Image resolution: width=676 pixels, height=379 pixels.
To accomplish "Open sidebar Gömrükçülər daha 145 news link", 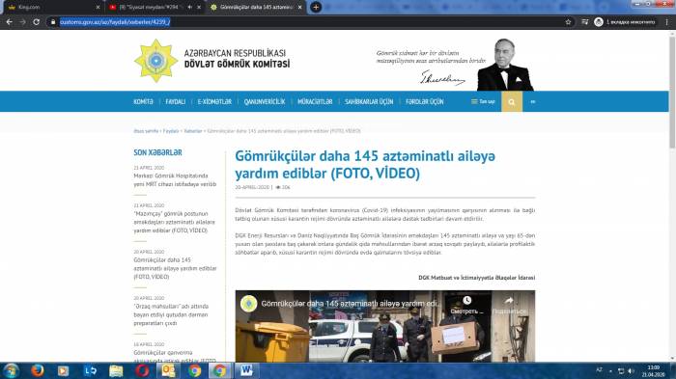I will tap(175, 268).
